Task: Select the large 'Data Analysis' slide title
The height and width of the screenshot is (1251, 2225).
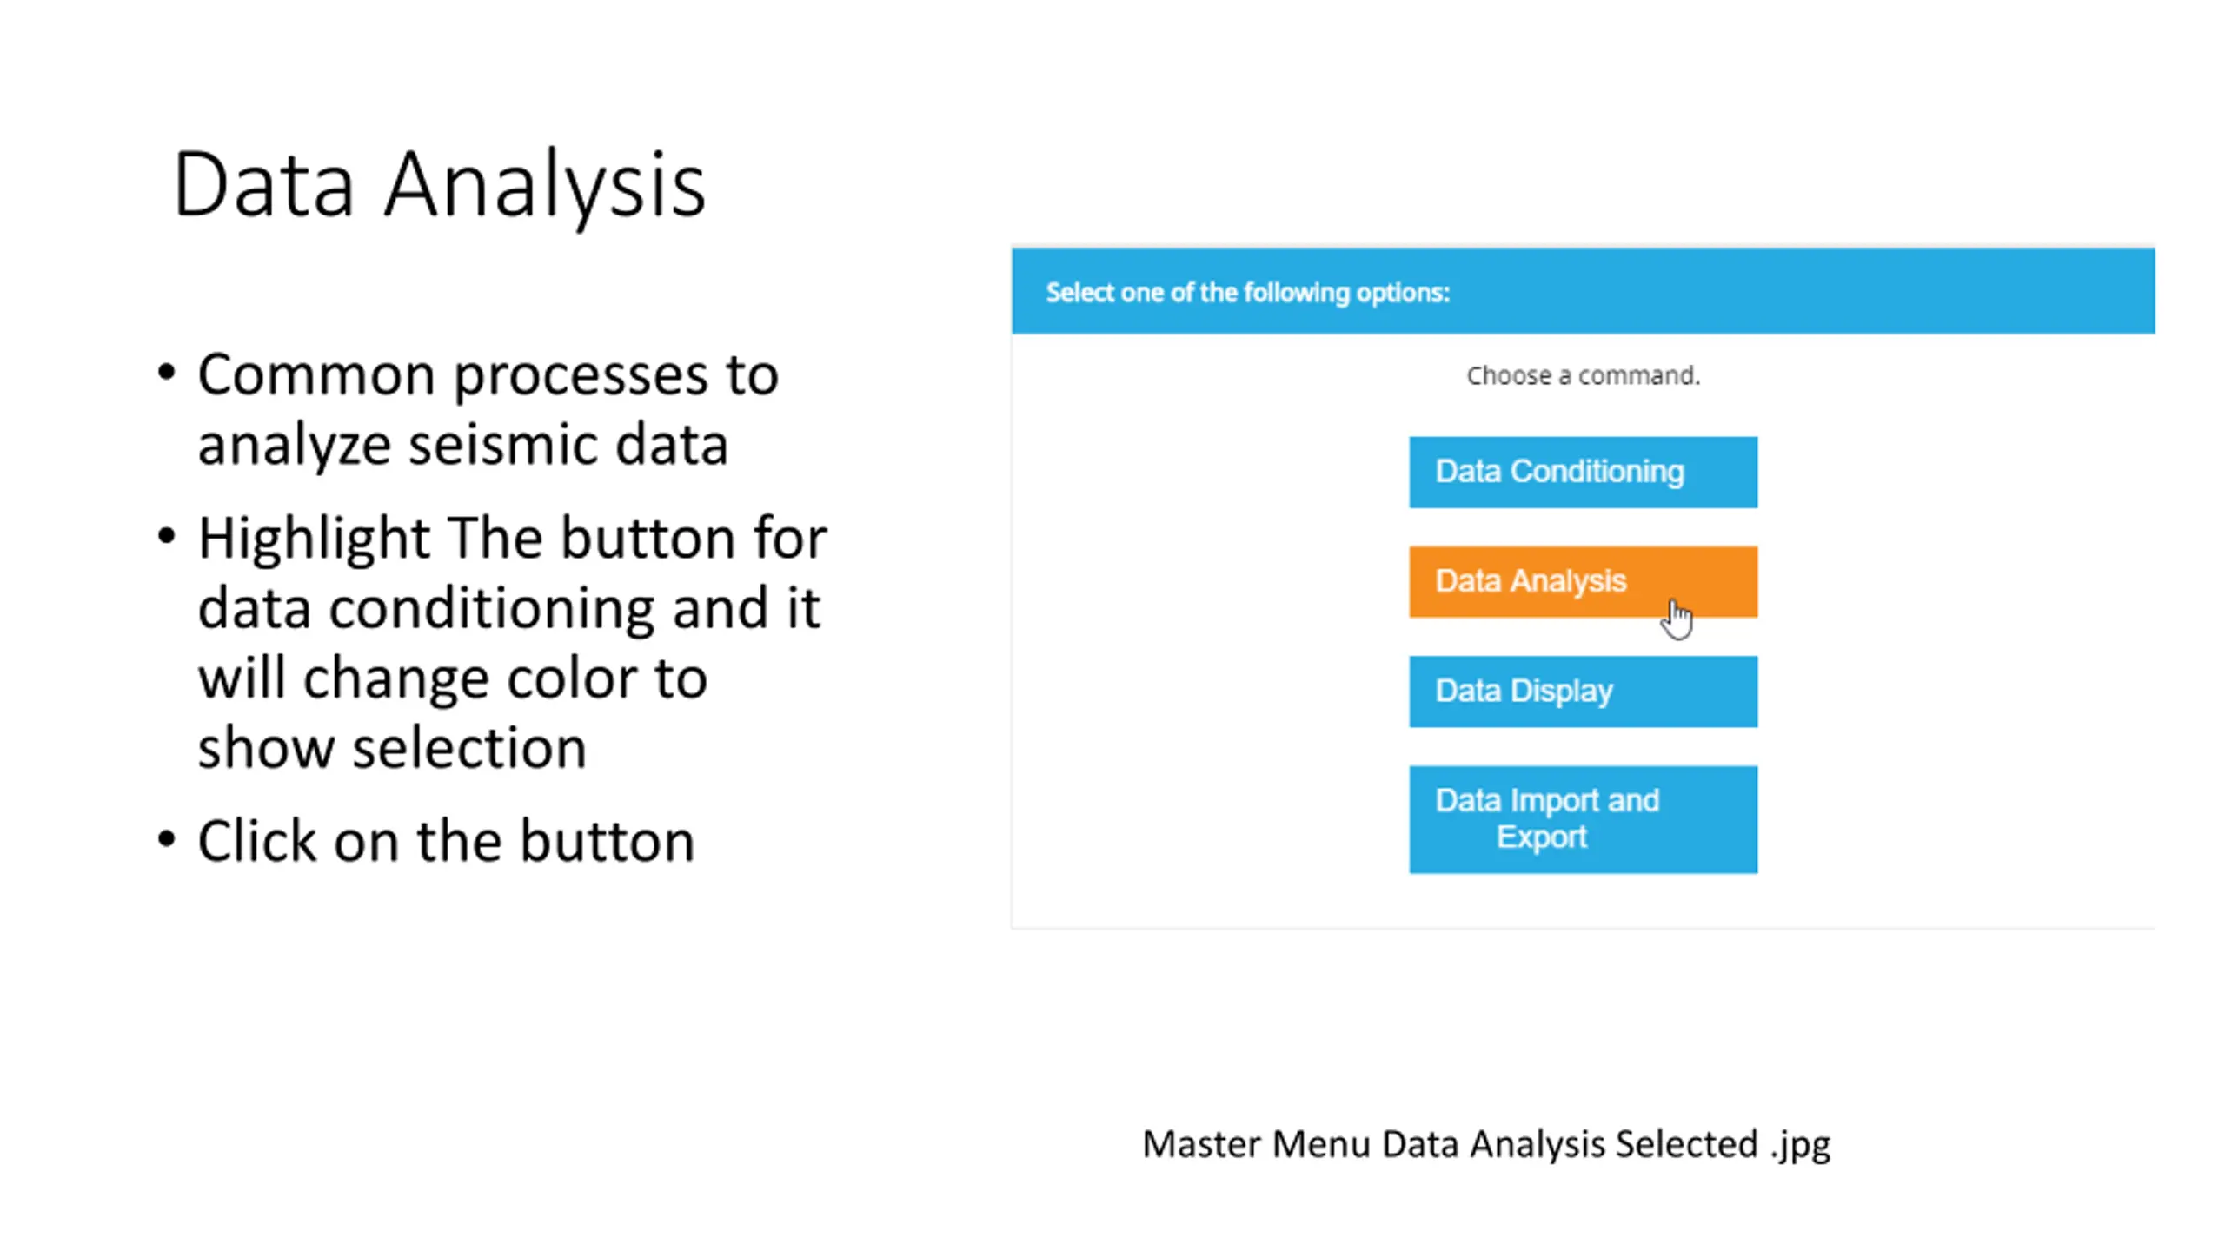Action: coord(439,185)
